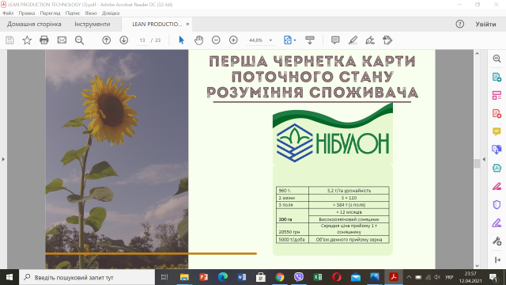Open Excel from taskbar
This screenshot has height=285, width=506.
tap(318, 277)
